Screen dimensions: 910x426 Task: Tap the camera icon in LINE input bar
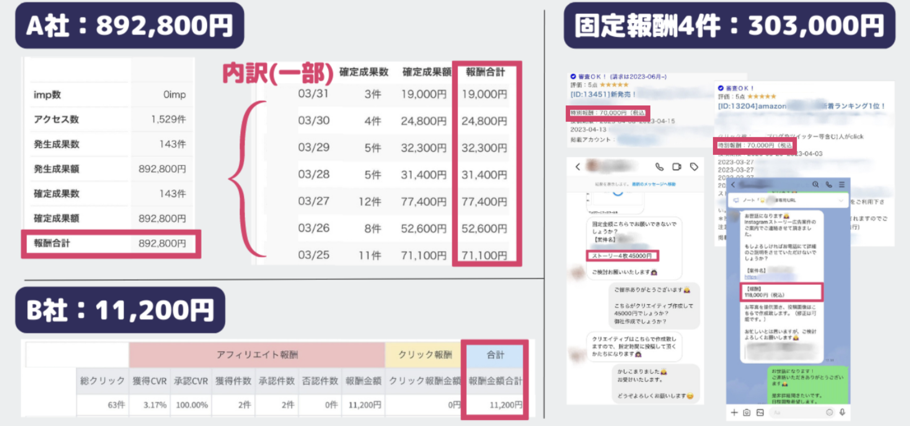747,413
